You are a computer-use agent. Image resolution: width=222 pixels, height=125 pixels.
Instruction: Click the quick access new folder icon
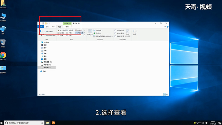tap(46, 23)
